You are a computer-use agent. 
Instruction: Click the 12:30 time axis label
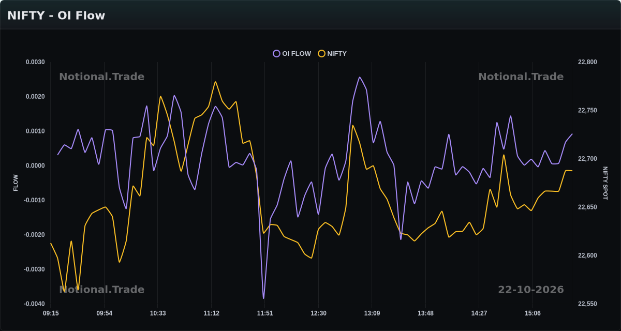click(318, 313)
